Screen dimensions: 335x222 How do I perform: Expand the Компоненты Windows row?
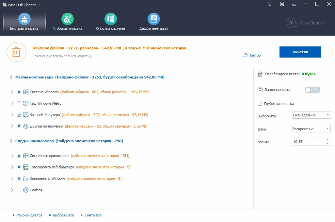(x=12, y=179)
